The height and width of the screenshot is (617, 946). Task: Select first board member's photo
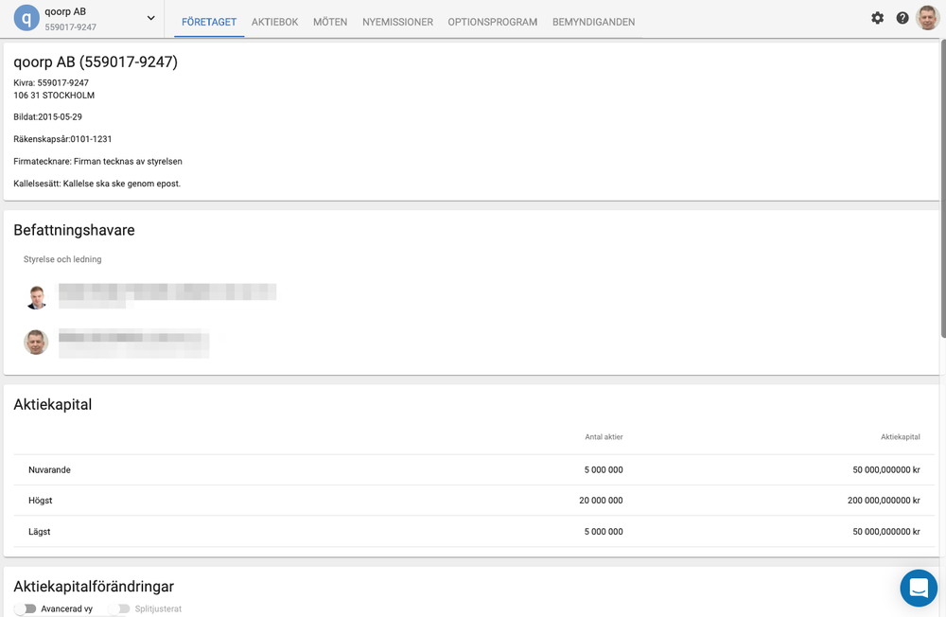[x=37, y=297]
